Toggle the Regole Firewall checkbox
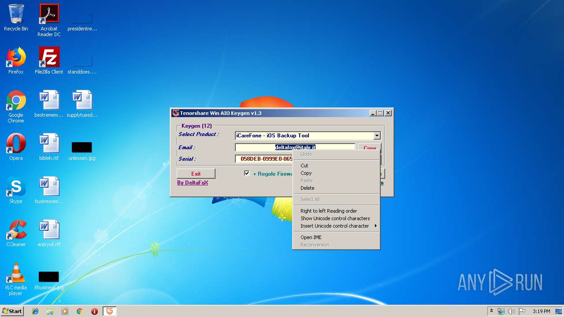Image resolution: width=564 pixels, height=317 pixels. pyautogui.click(x=247, y=173)
